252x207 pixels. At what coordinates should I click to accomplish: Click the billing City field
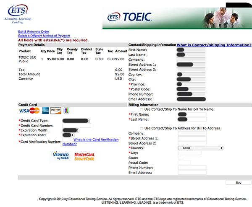189,153
